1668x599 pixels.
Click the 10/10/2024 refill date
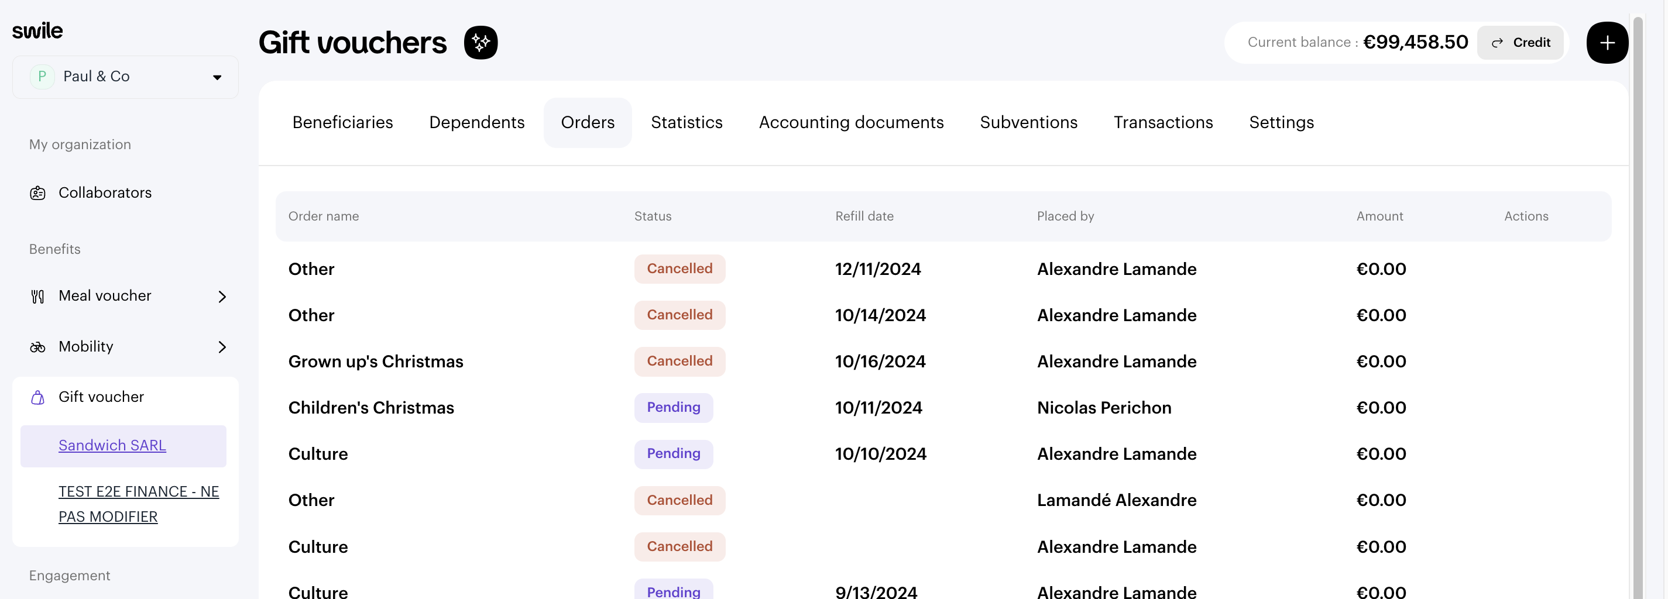tap(880, 454)
